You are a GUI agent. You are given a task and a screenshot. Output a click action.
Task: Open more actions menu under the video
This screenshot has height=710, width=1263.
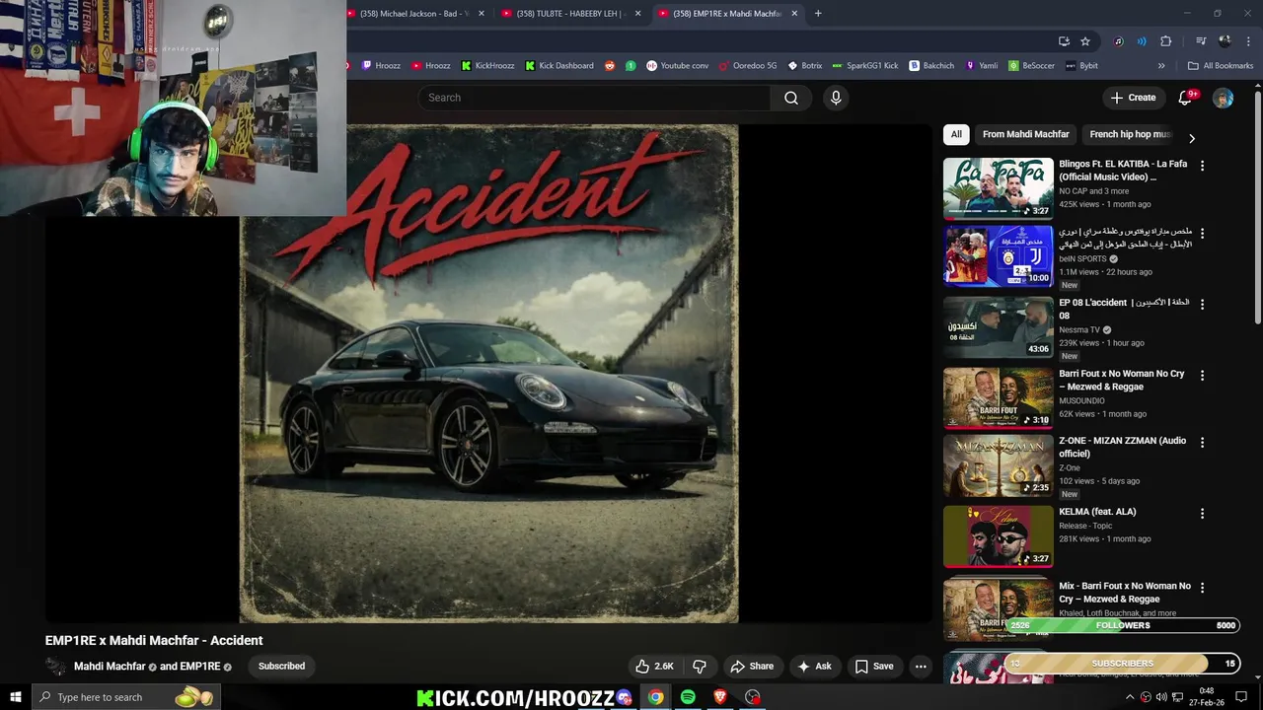(x=921, y=667)
